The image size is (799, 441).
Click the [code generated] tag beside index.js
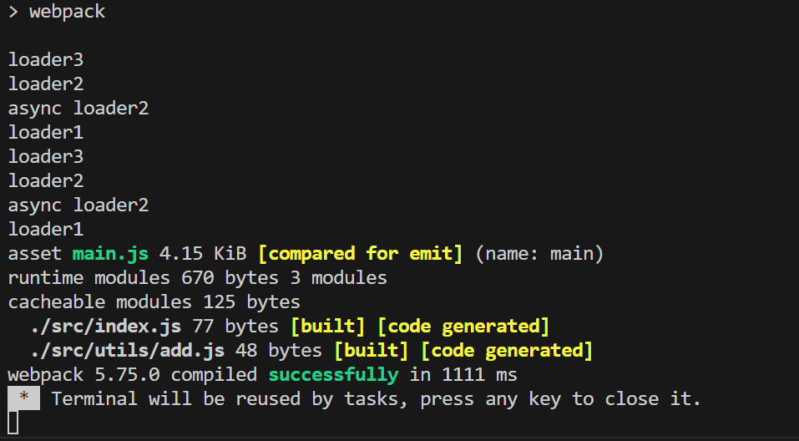tap(463, 326)
